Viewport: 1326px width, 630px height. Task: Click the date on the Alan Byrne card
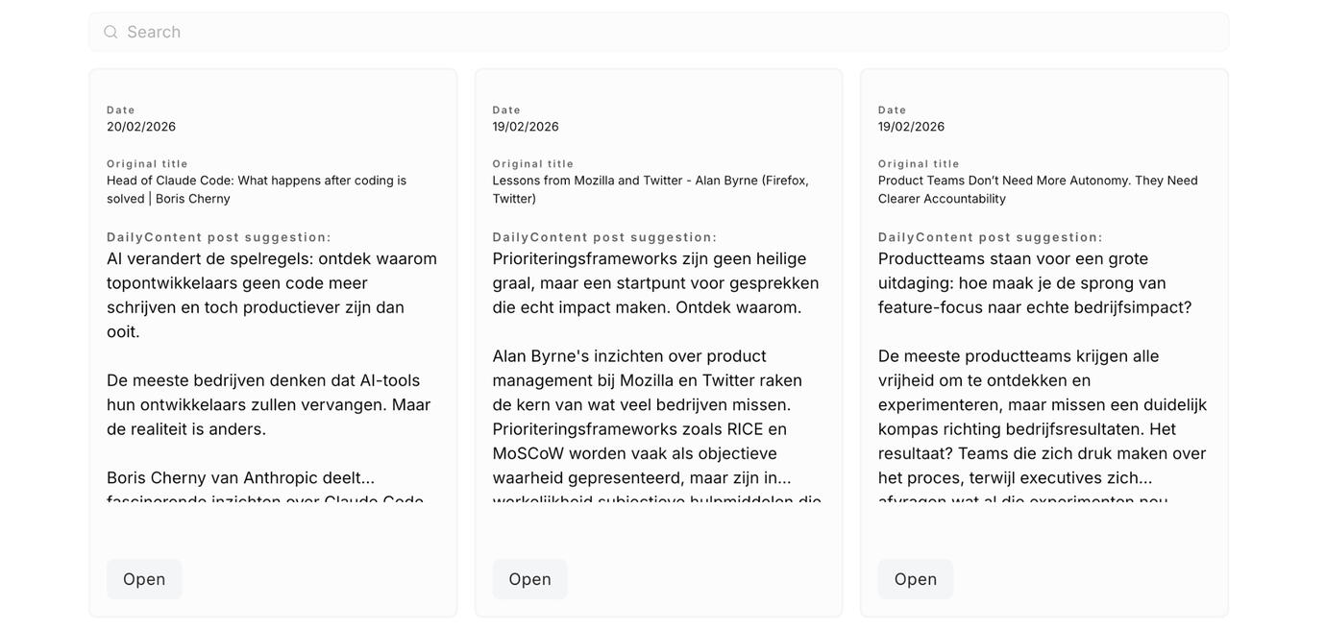526,127
